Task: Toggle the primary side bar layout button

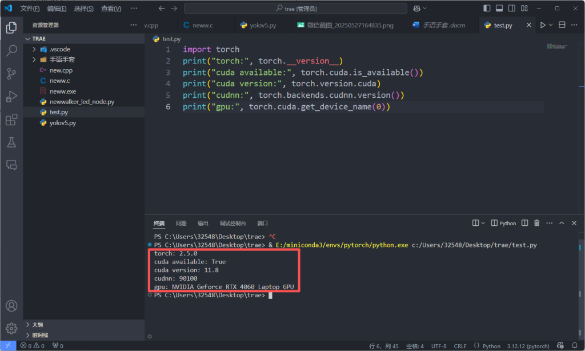Action: pos(486,9)
